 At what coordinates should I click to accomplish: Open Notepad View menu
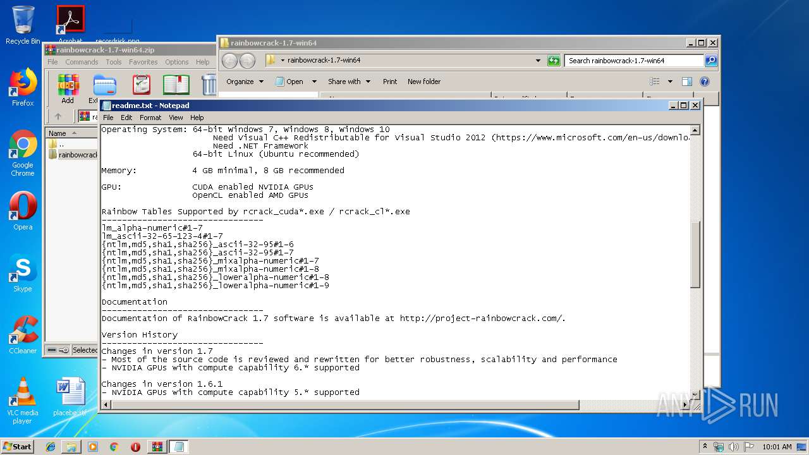tap(176, 118)
